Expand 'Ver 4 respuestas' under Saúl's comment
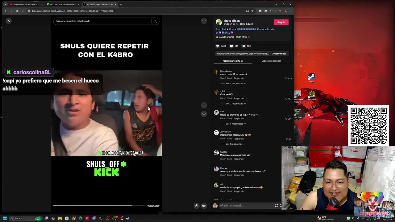Viewport: 395px width, 222px height. 236,124
